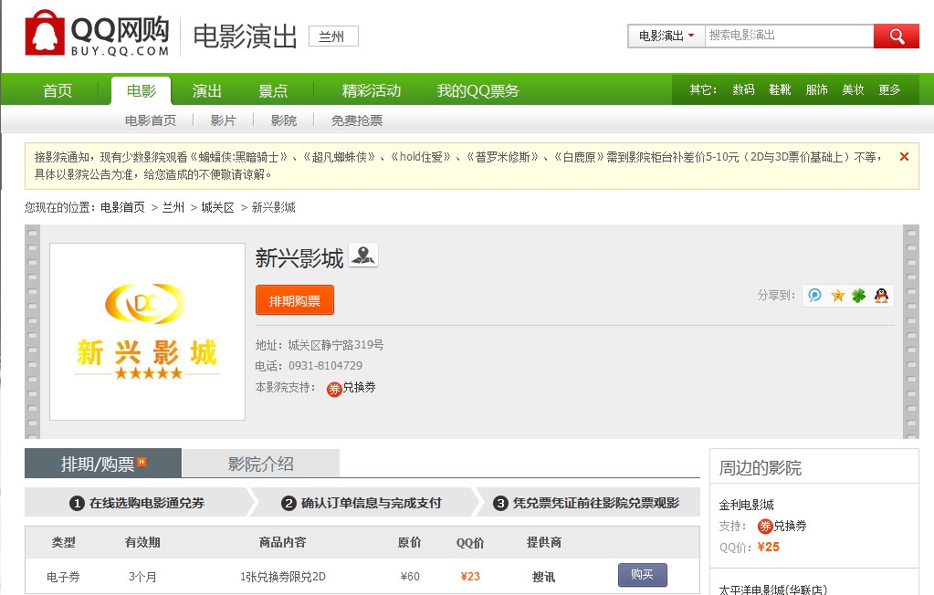Viewport: 934px width, 595px height.
Task: Open the 兰州 city selector
Action: coord(333,37)
